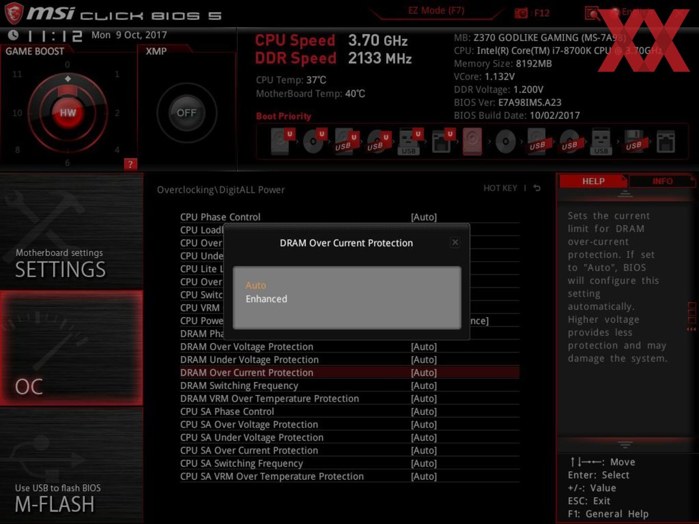Toggle the Game Boost HW knob

[x=68, y=113]
